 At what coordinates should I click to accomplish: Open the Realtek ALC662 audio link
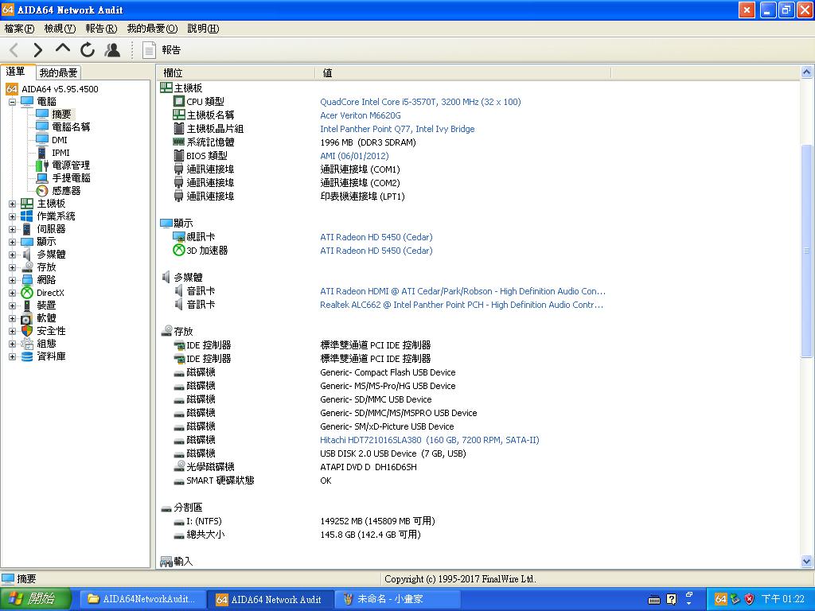coord(462,305)
